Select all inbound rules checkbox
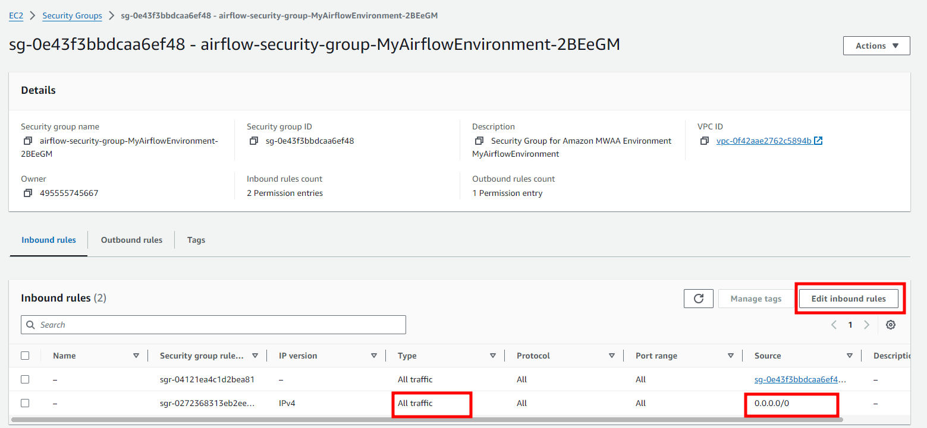Viewport: 927px width, 428px height. 25,356
